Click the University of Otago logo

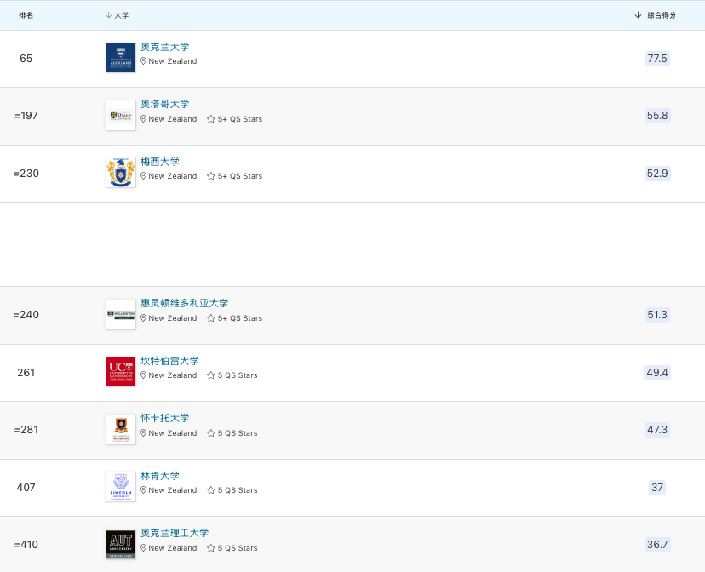(120, 115)
